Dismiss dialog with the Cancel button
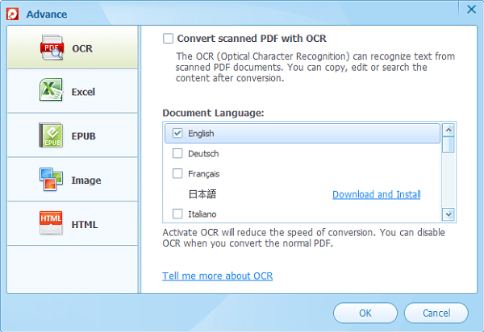Viewport: 484px width, 332px height. tap(436, 313)
